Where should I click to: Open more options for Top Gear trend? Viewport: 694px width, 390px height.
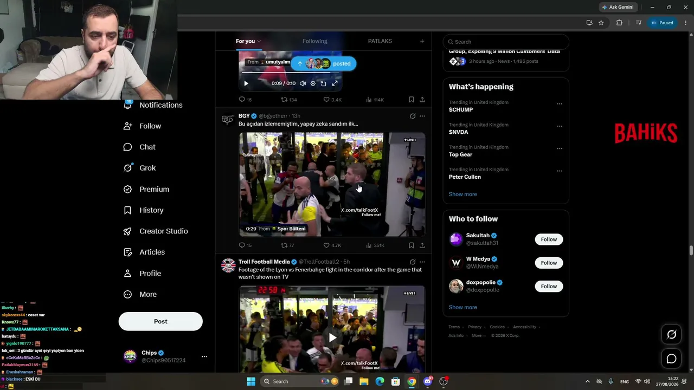point(560,148)
